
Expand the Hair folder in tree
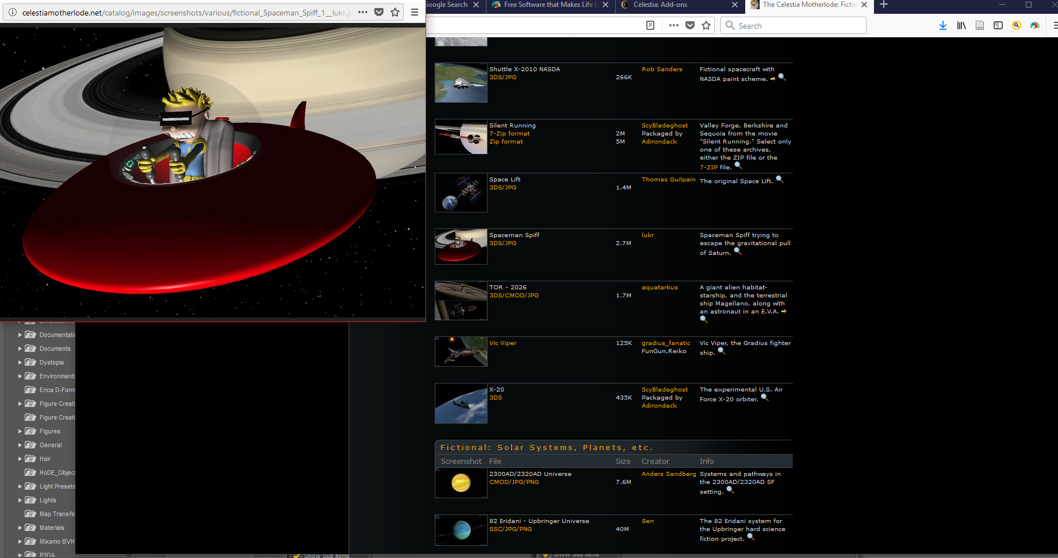pos(20,459)
